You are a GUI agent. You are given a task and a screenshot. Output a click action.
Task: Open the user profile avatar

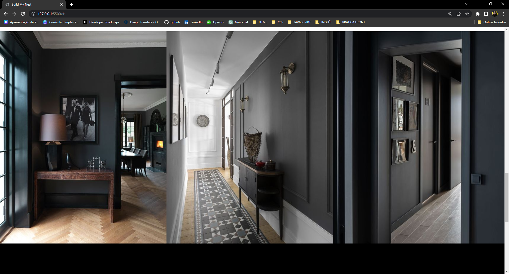(494, 14)
